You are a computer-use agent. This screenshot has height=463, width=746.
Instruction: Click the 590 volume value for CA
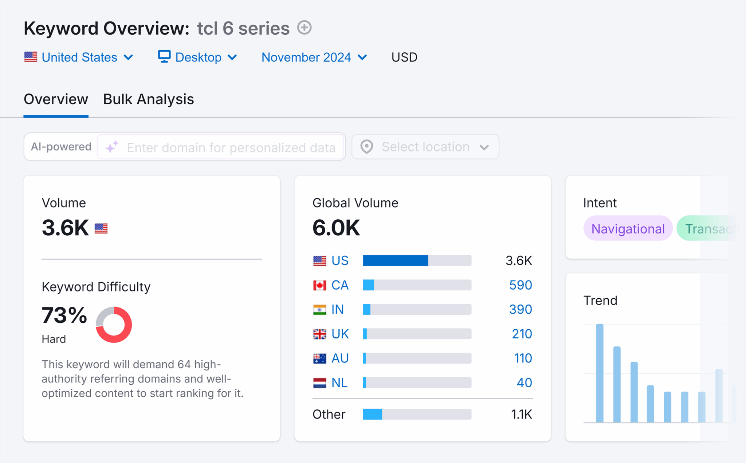click(x=521, y=285)
